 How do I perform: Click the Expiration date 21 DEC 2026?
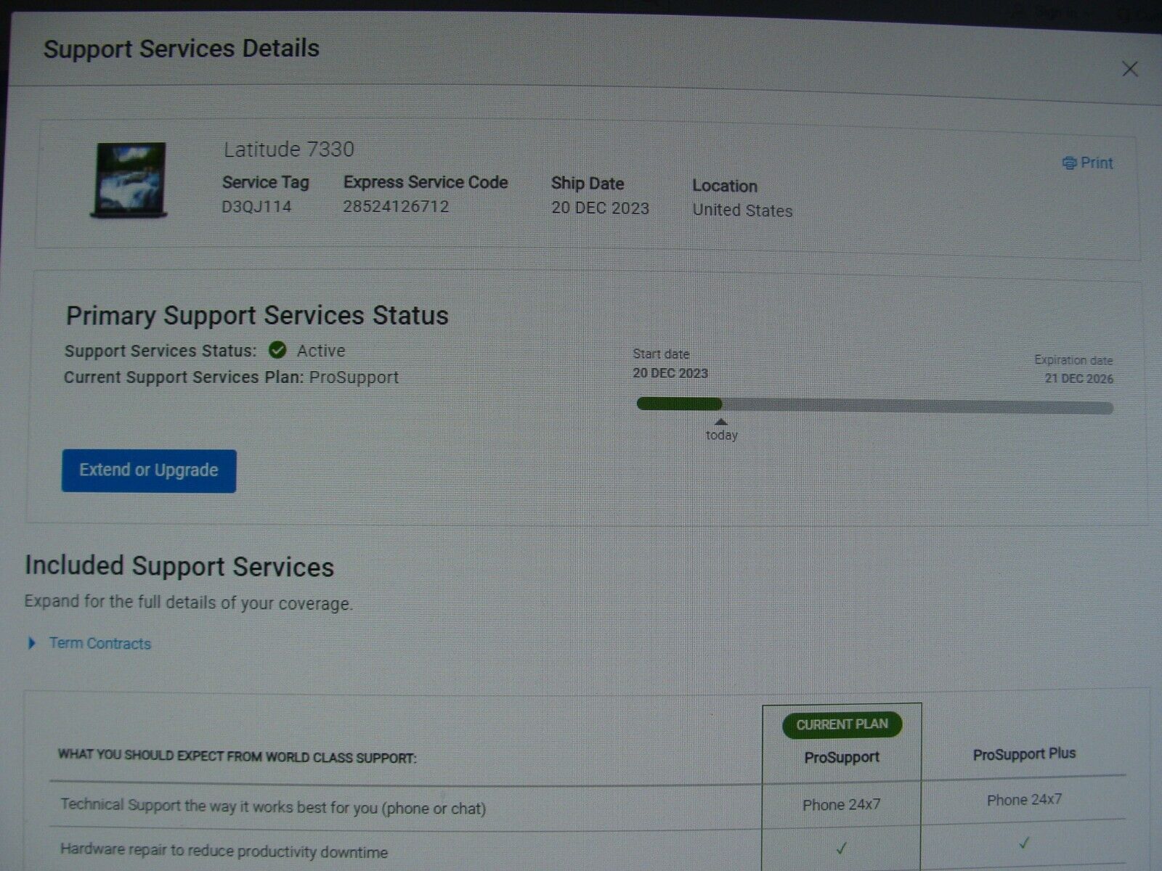pos(1078,378)
